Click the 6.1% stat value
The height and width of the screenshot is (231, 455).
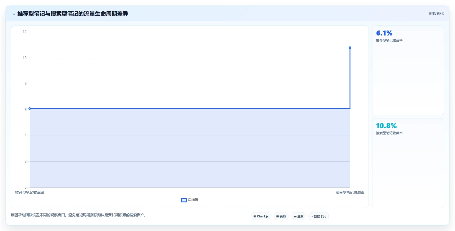(x=384, y=33)
